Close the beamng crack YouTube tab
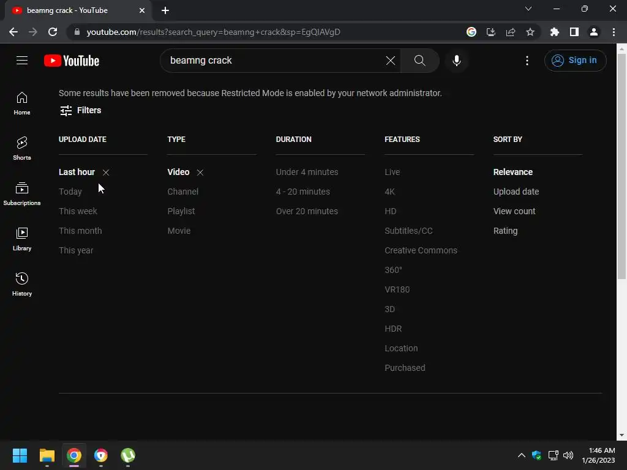This screenshot has width=627, height=470. coord(142,10)
